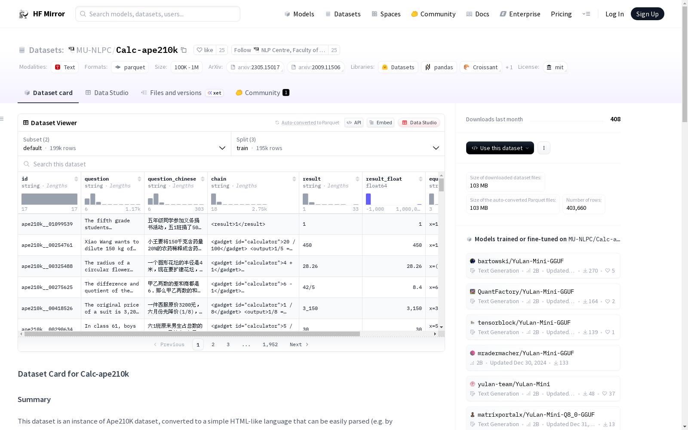The height and width of the screenshot is (430, 688).
Task: Open the Community tab
Action: click(262, 93)
